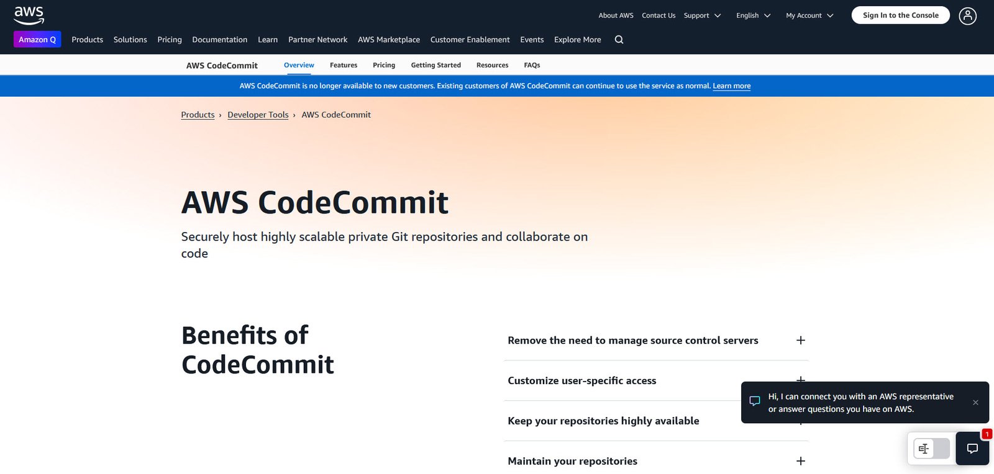Select the Resources tab
The width and height of the screenshot is (994, 474).
coord(492,65)
